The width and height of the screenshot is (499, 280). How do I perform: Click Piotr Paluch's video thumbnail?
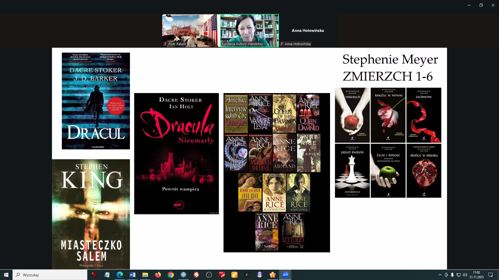[x=191, y=31]
